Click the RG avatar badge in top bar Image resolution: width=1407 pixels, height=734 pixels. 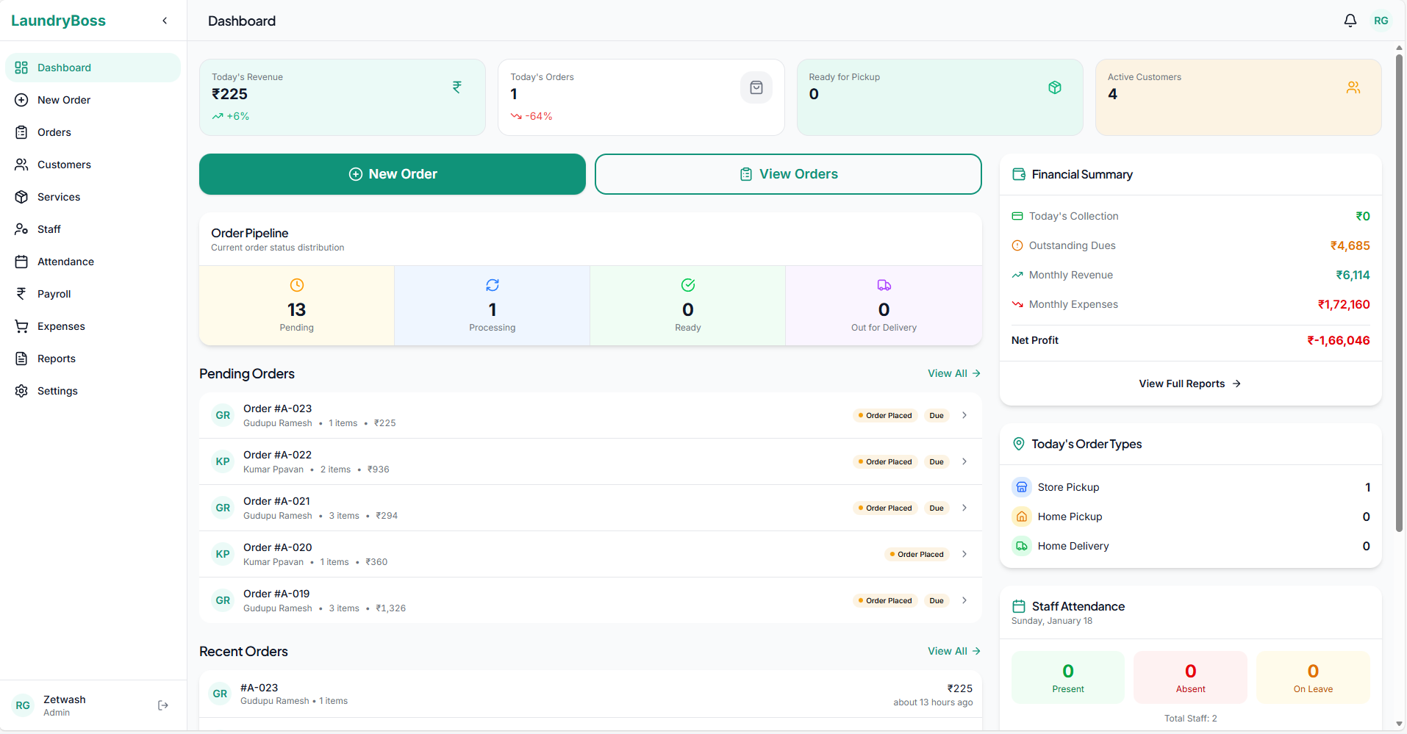[1381, 20]
